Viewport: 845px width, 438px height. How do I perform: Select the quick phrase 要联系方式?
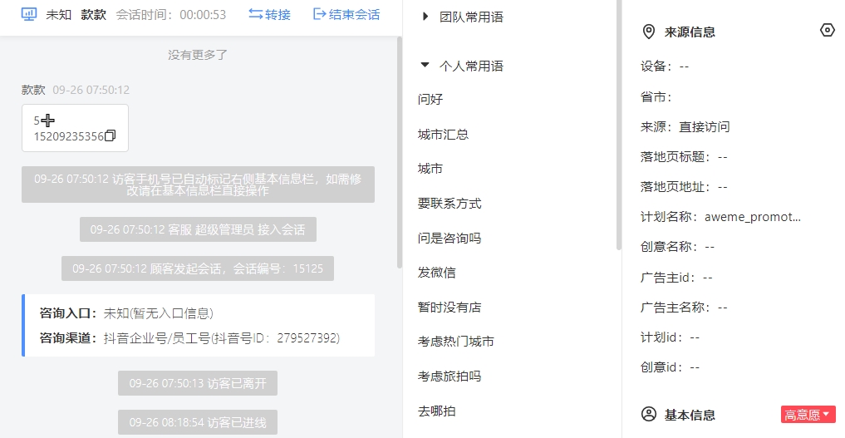450,203
